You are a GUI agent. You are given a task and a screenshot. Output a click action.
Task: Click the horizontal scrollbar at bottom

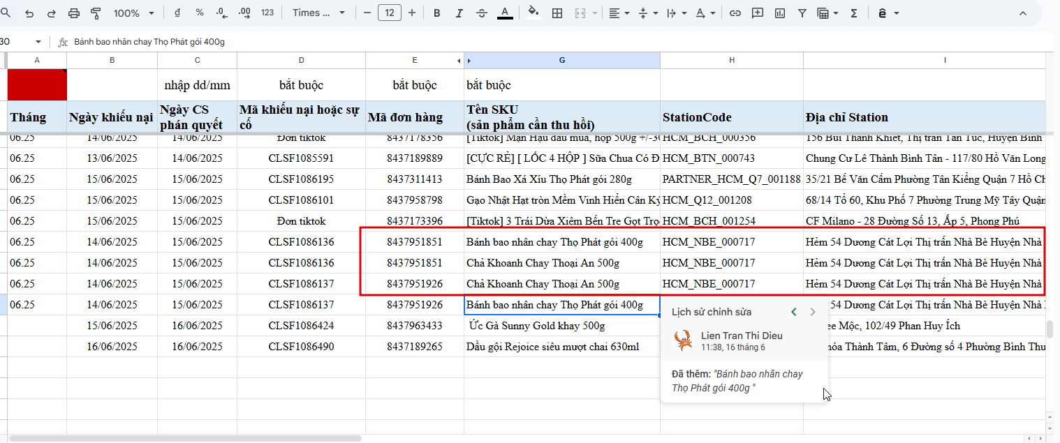pos(185,439)
